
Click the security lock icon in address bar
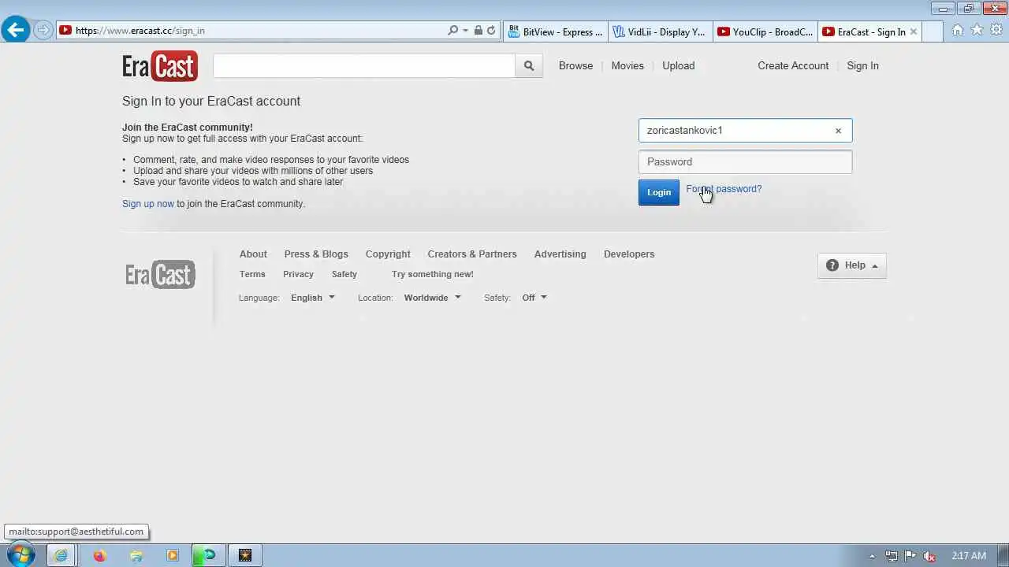click(x=478, y=31)
